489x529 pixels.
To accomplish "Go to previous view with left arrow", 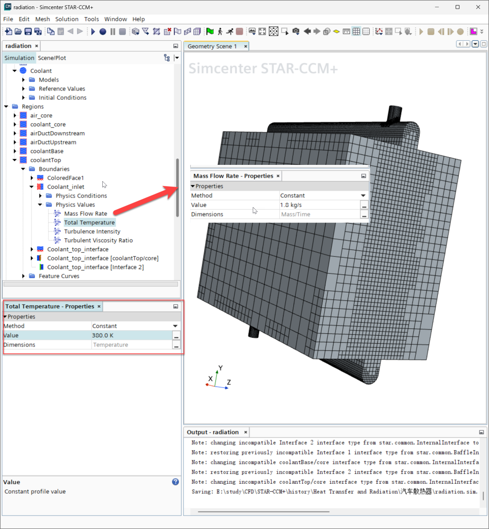I will [307, 31].
